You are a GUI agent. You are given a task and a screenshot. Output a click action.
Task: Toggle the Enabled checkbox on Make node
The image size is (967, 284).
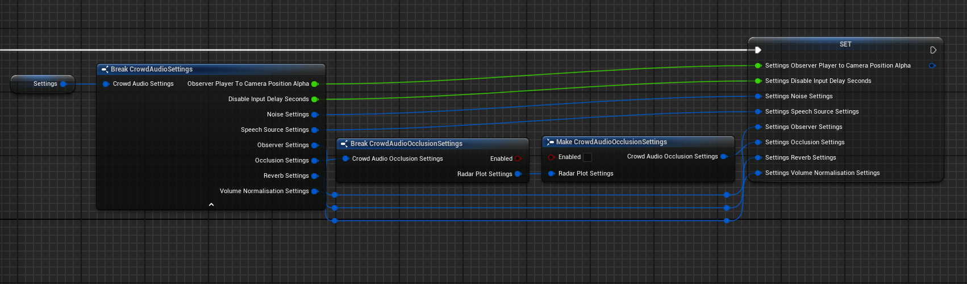[x=587, y=157]
